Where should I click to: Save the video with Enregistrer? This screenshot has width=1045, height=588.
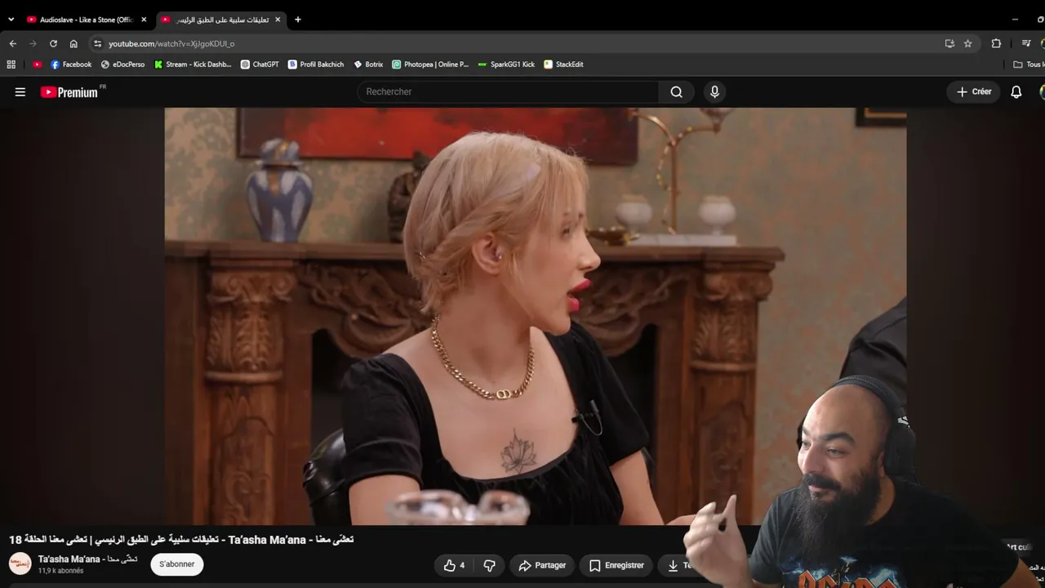coord(617,565)
